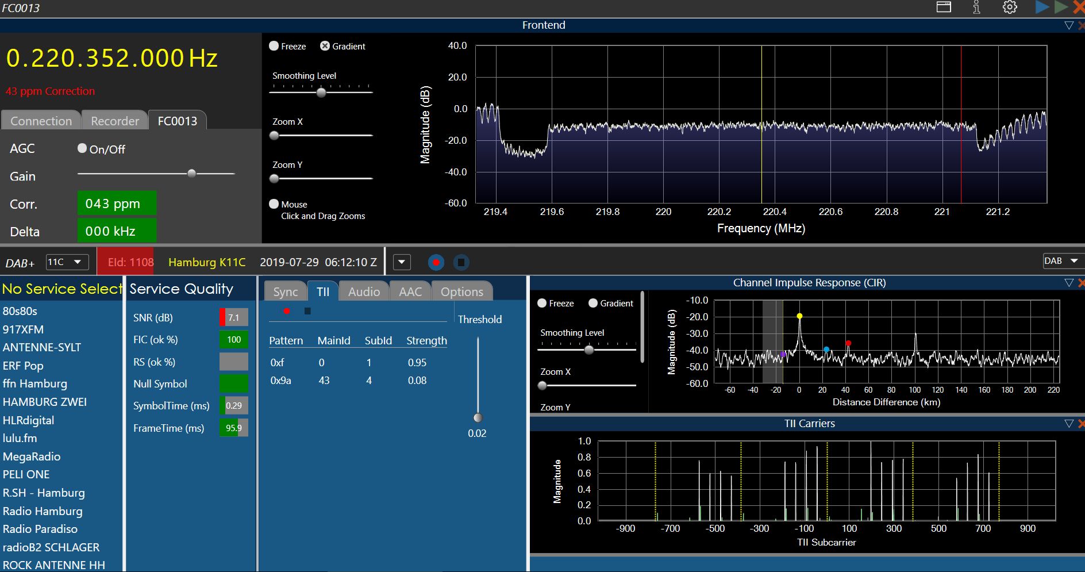Toggle the AGC On/Off radio button

(x=82, y=148)
